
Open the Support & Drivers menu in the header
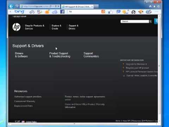pos(74,27)
